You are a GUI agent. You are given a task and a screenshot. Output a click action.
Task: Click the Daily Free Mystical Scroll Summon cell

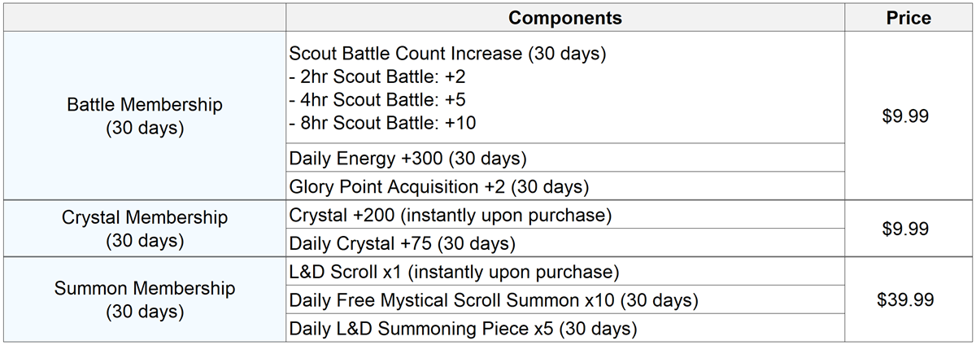pos(494,300)
